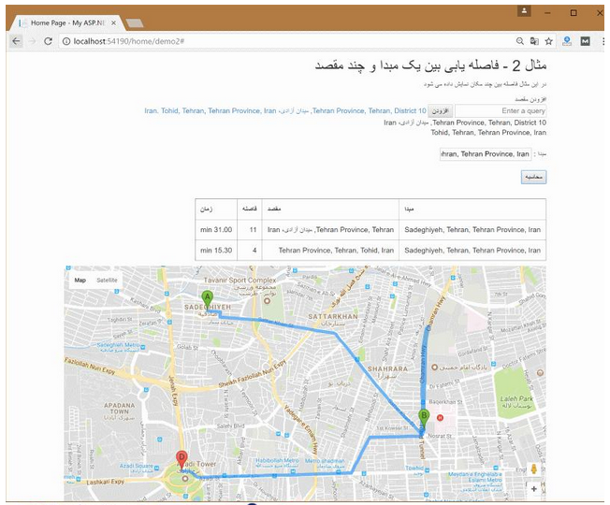Click the calculate button below origin field
610x505 pixels.
click(533, 177)
